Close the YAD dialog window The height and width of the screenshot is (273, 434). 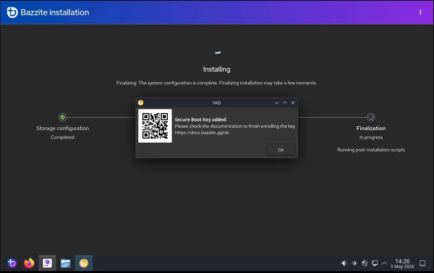point(293,103)
